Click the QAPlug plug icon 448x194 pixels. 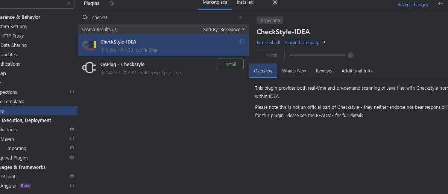pyautogui.click(x=89, y=68)
